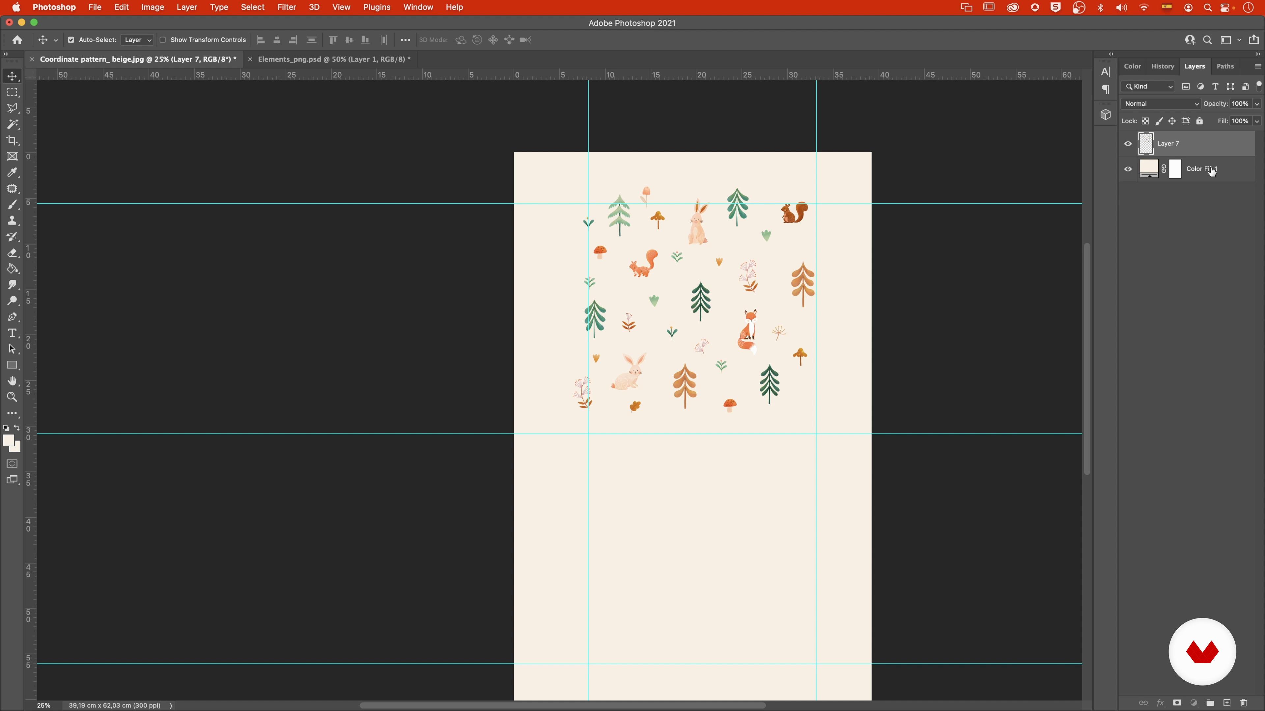The height and width of the screenshot is (711, 1265).
Task: Switch to the Paths tab
Action: tap(1225, 66)
